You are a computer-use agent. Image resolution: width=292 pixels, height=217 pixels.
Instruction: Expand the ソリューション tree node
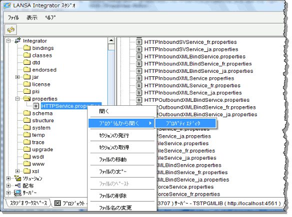tap(8, 179)
